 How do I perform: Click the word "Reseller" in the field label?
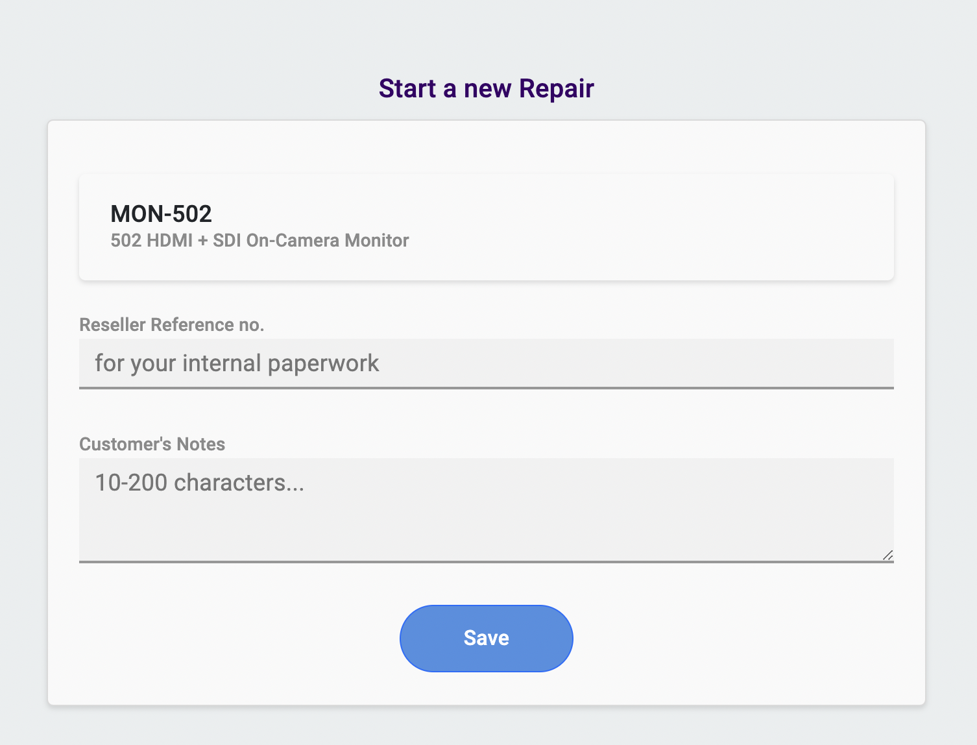(x=112, y=324)
